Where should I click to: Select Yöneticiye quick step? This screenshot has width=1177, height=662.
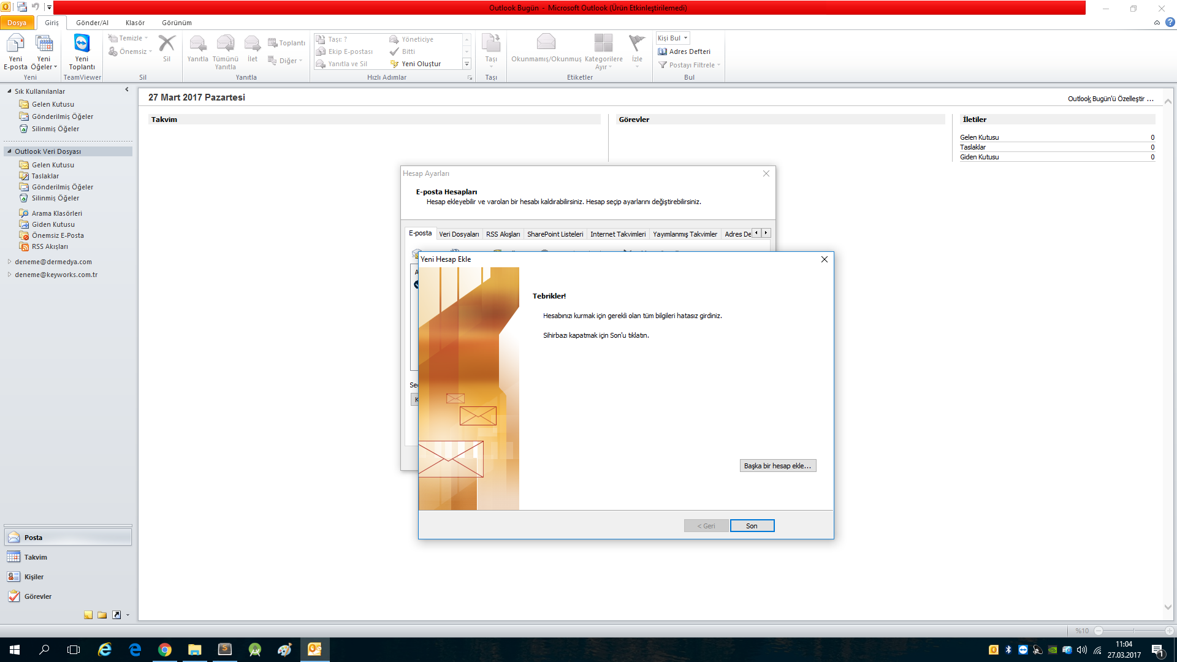click(411, 39)
